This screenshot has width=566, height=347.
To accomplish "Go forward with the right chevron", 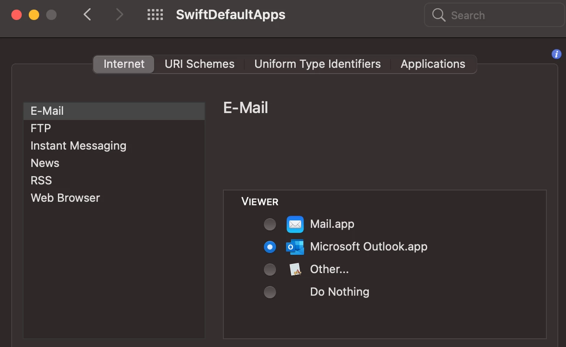I will [119, 15].
